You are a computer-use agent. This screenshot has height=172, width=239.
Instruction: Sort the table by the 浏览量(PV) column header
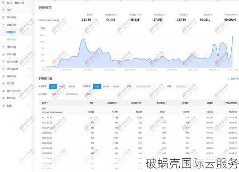point(113,103)
